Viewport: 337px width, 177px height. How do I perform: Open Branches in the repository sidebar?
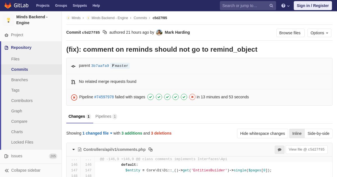[19, 80]
